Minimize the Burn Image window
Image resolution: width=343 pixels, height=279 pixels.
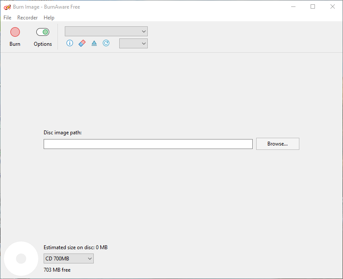pyautogui.click(x=293, y=7)
